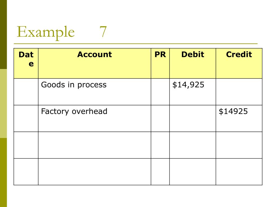Click the light olive sidebar stripe segment
The image size is (276, 207).
click(3, 103)
